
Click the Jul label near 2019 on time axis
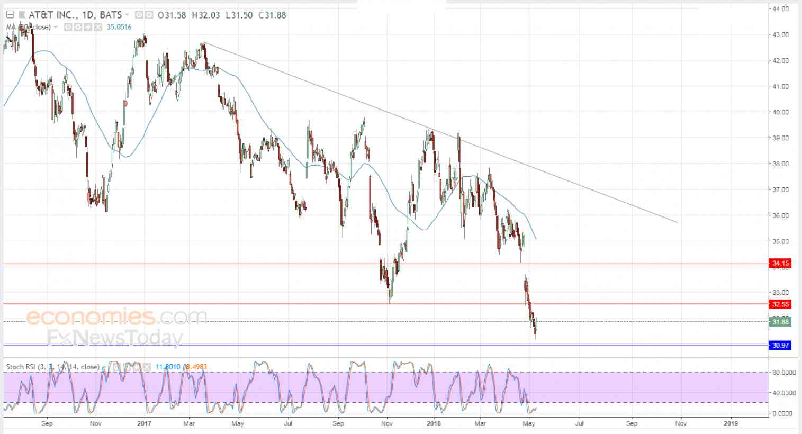[x=580, y=423]
